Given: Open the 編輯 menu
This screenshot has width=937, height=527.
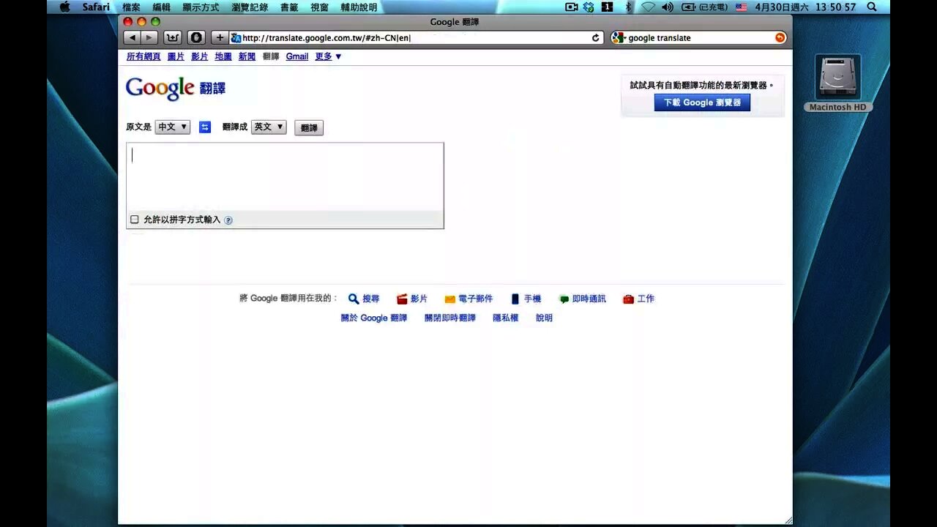Looking at the screenshot, I should pyautogui.click(x=161, y=7).
